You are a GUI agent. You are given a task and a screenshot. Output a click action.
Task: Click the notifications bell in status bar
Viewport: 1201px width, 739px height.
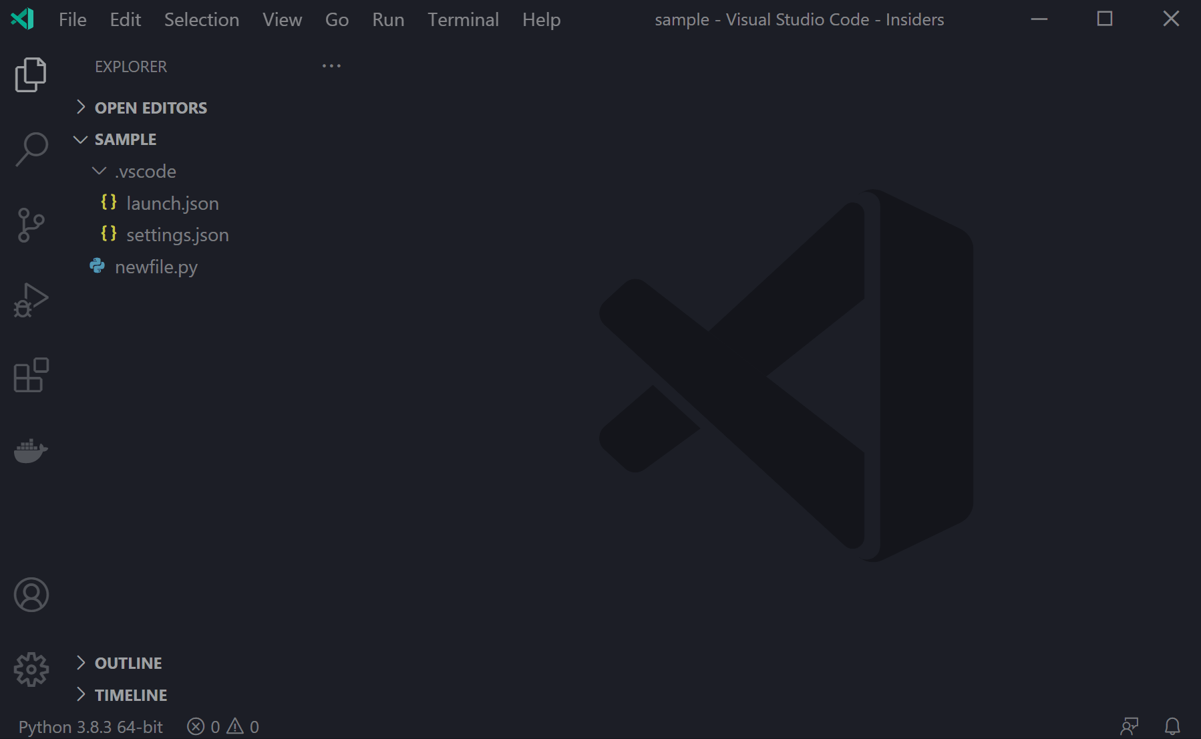click(1172, 726)
